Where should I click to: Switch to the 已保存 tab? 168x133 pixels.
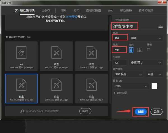point(46,10)
